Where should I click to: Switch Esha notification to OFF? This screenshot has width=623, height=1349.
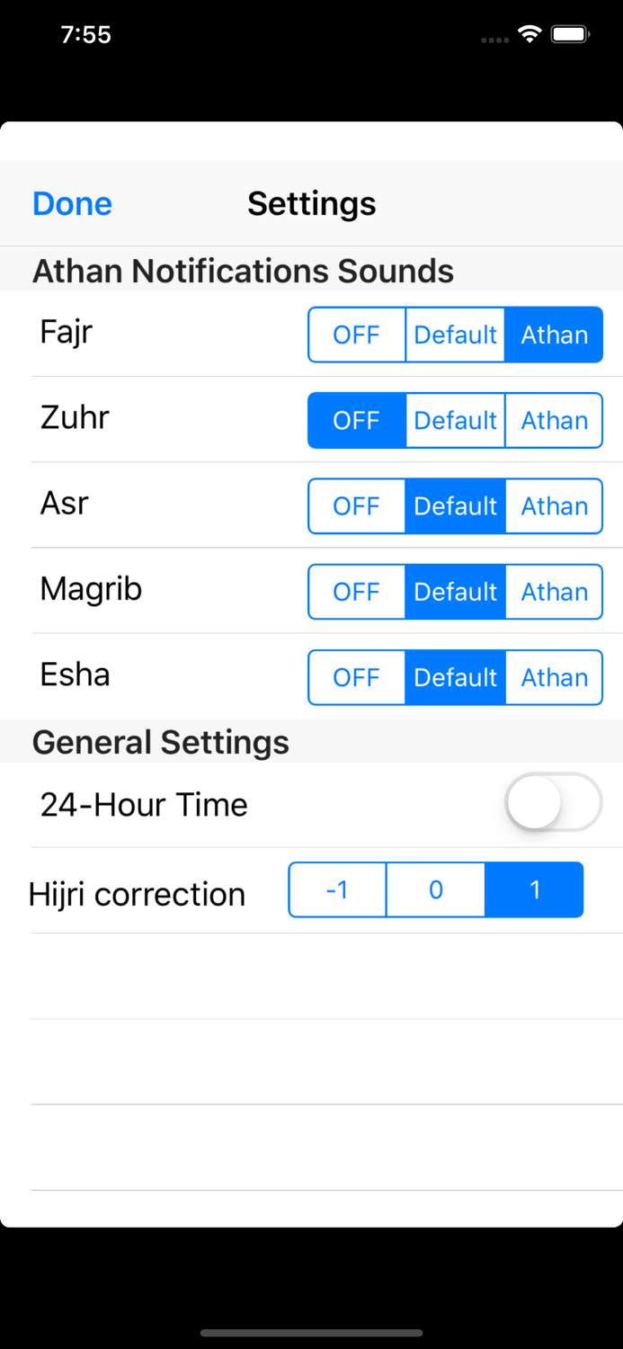[x=356, y=677]
